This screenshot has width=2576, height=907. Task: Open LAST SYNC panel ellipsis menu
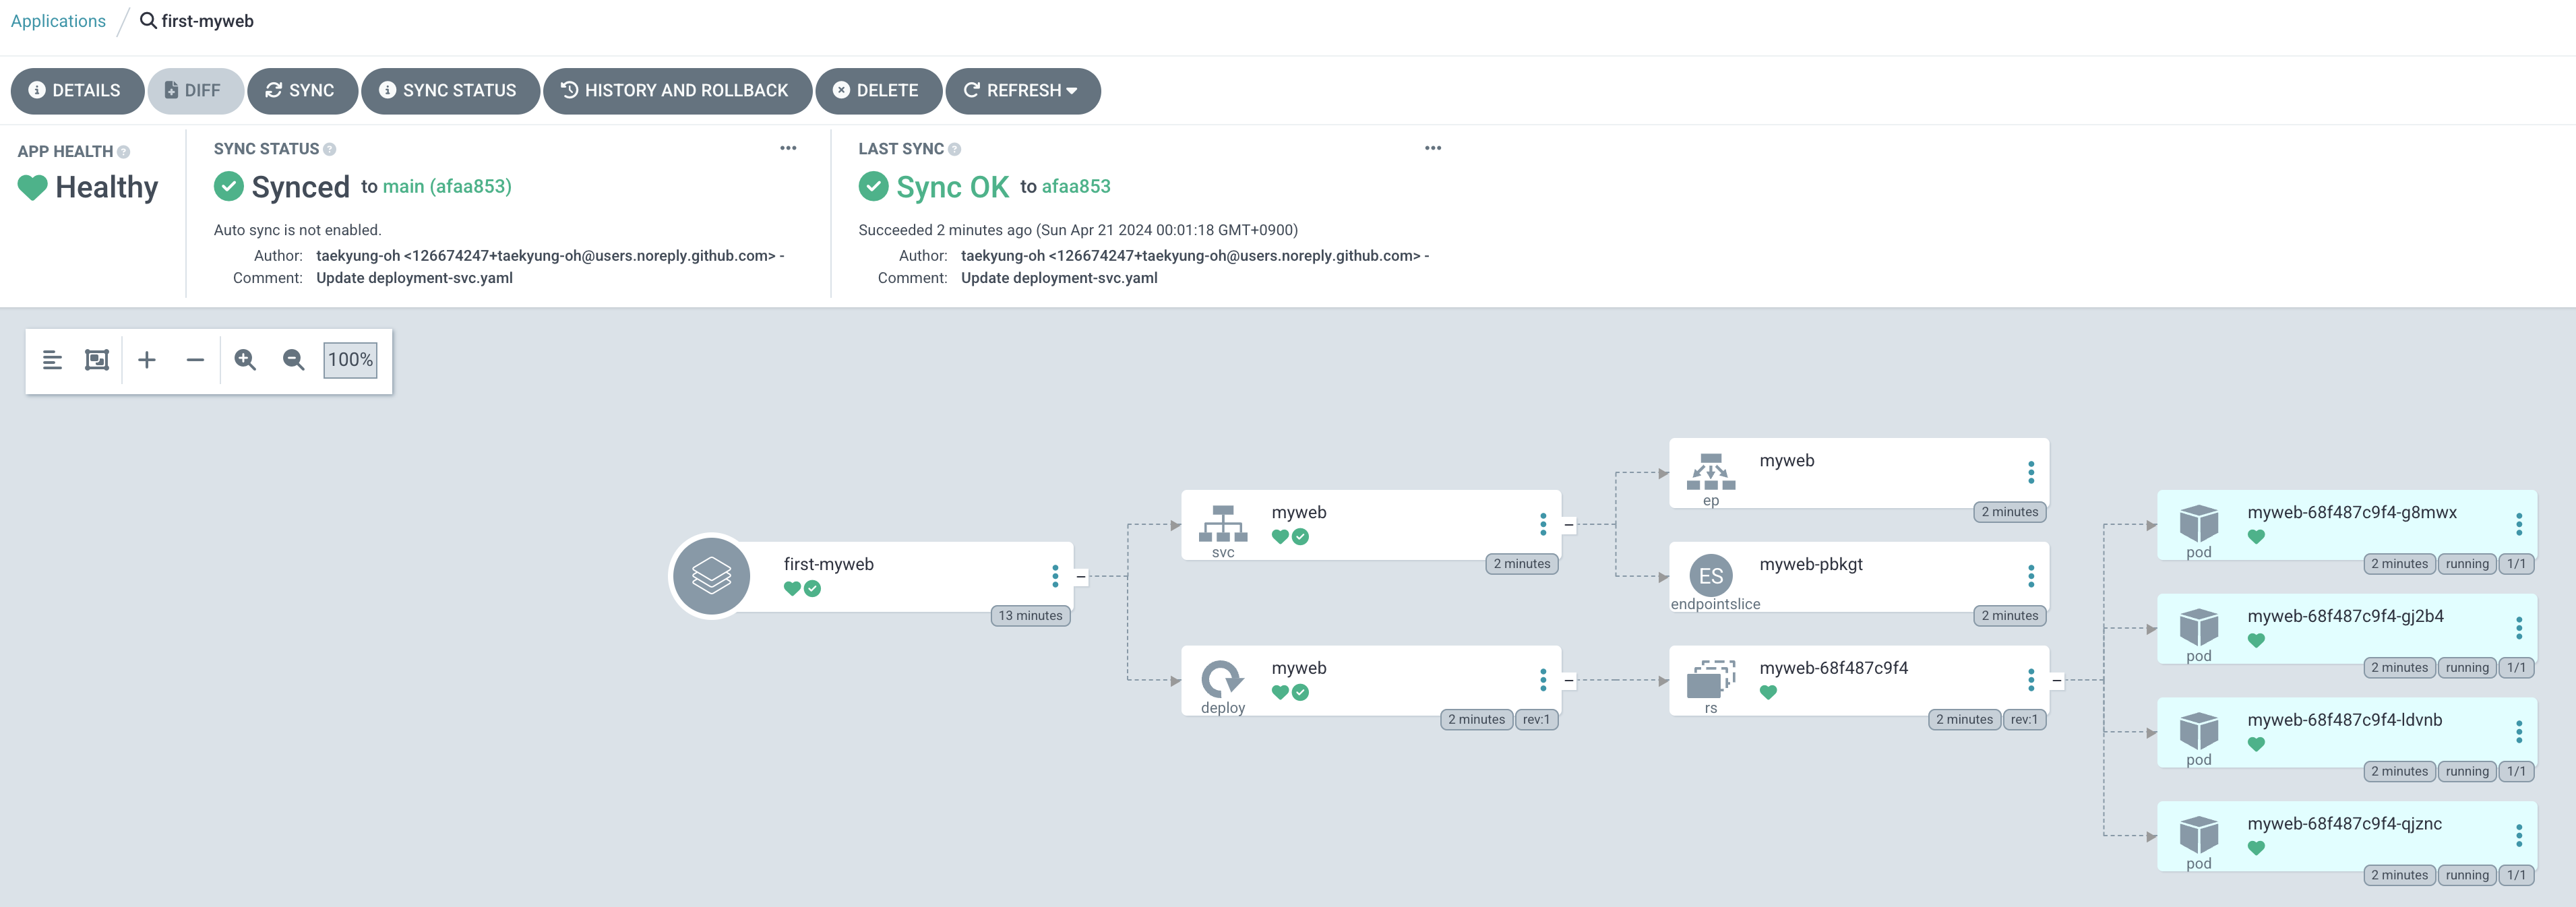[1432, 148]
